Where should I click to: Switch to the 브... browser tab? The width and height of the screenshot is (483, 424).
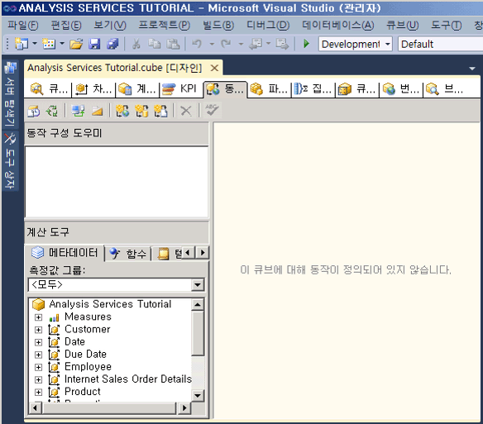point(445,89)
